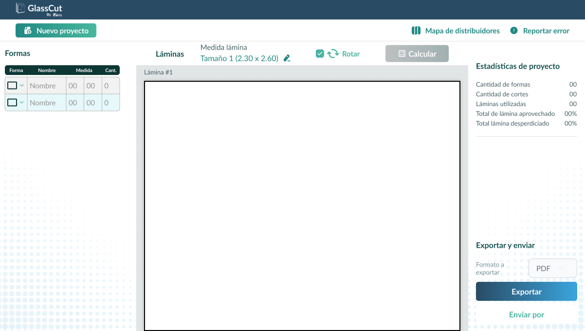Click the pencil edit icon beside Tamaño 1
Viewport: 585px width, 331px height.
pos(287,58)
